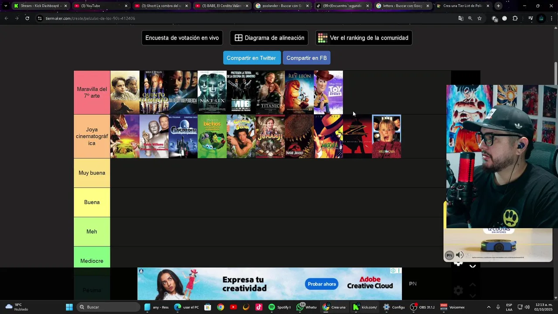
Task: Select the Muy buena tier label
Action: tap(92, 173)
